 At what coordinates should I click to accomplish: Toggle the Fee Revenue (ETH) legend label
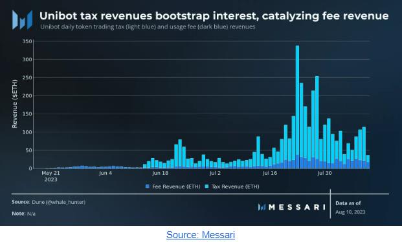176,187
